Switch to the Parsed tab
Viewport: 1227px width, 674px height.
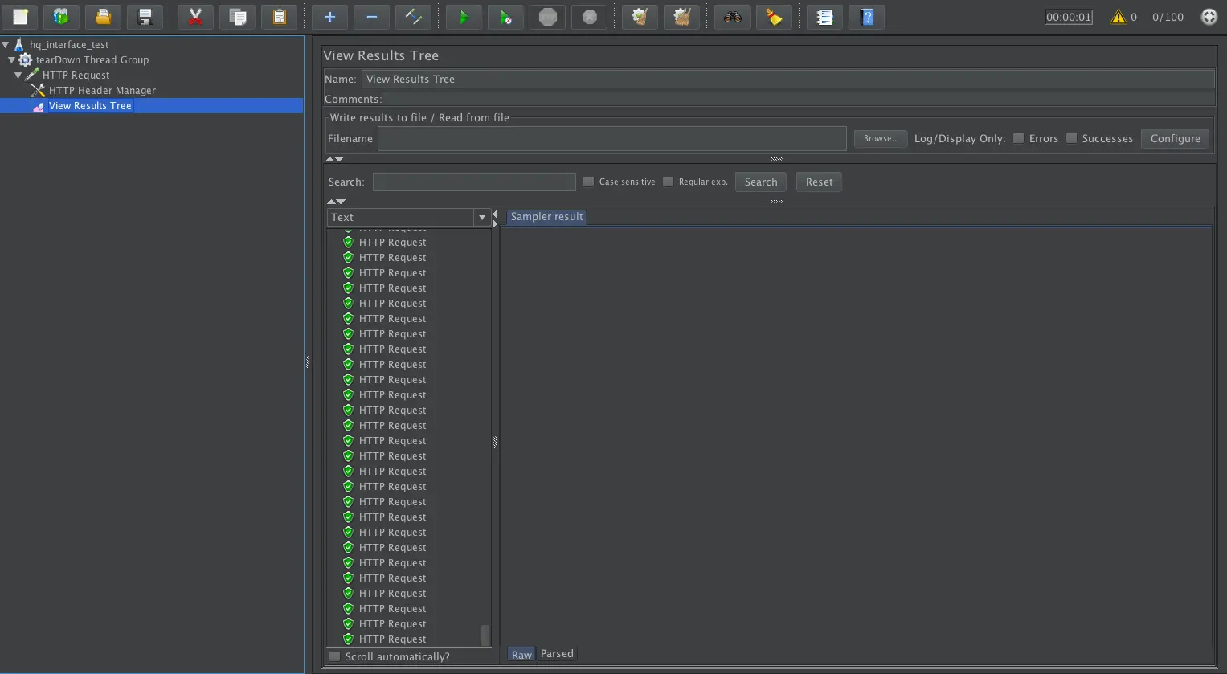557,654
